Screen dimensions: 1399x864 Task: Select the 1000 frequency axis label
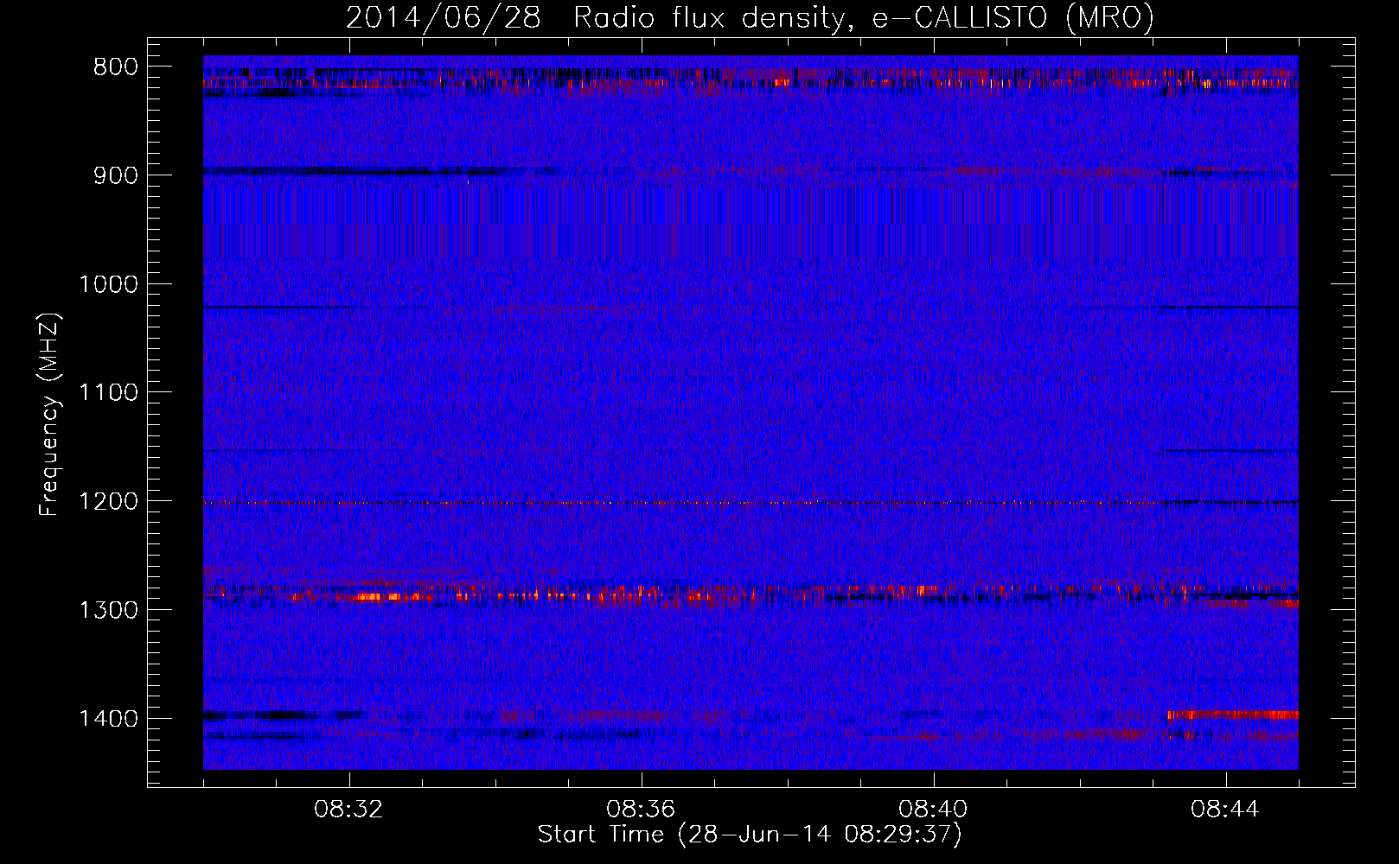coord(108,284)
